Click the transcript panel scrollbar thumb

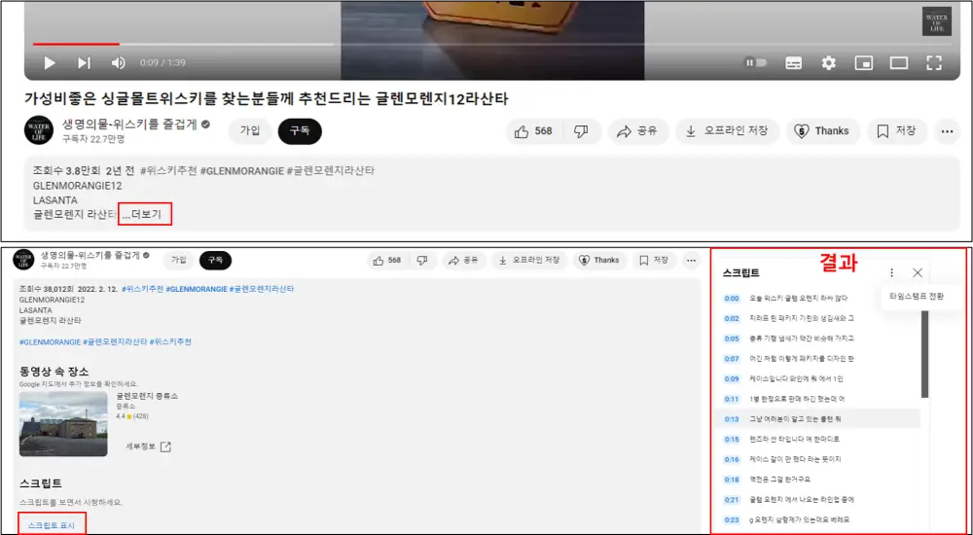924,354
